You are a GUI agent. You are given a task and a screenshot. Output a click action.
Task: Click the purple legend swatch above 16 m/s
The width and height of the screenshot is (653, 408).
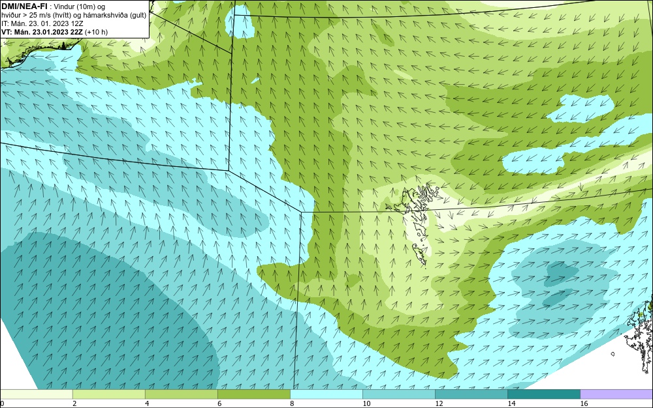pyautogui.click(x=616, y=394)
